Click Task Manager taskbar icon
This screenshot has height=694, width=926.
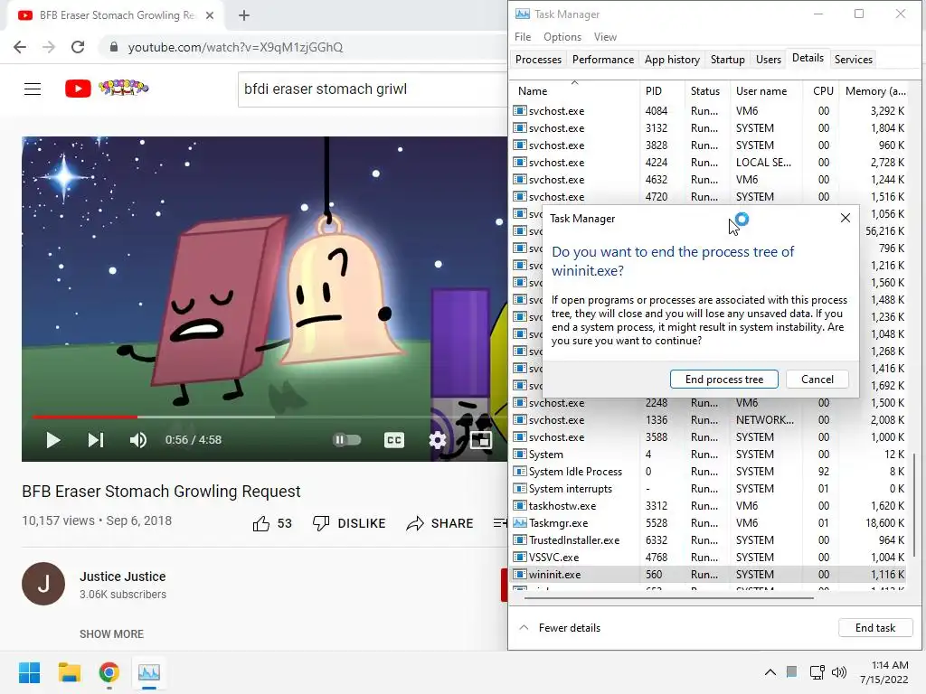pyautogui.click(x=149, y=672)
